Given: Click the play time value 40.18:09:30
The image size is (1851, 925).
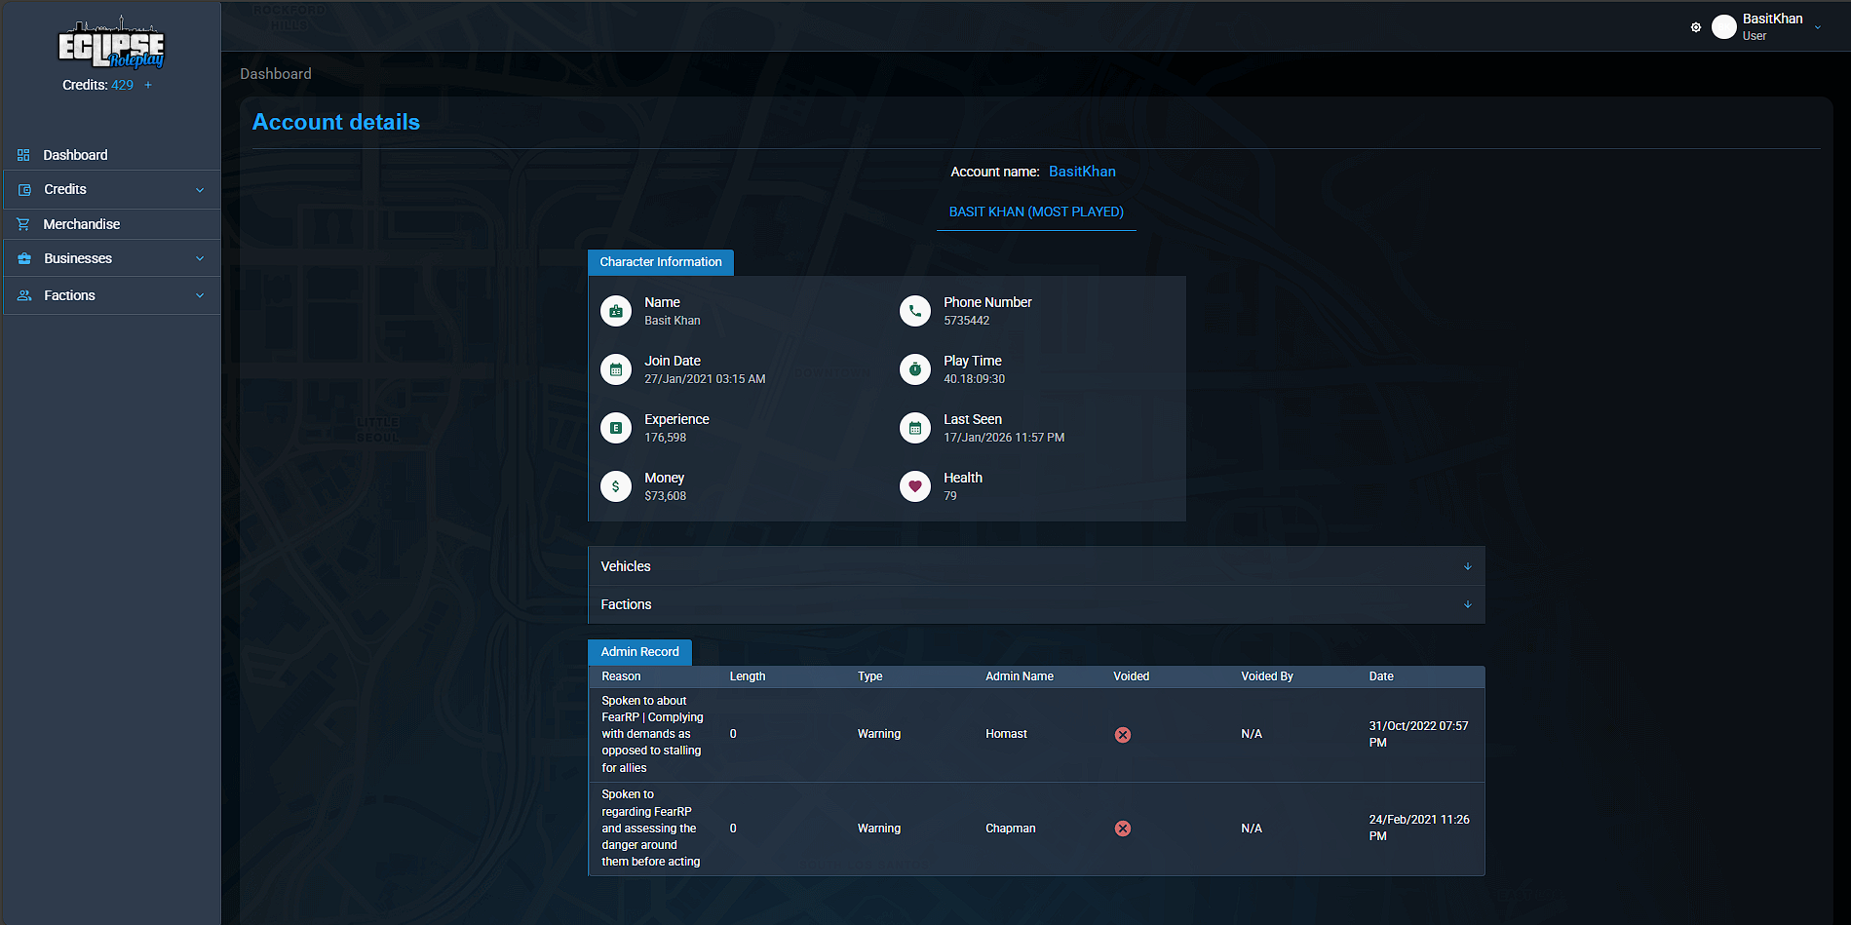Looking at the screenshot, I should pyautogui.click(x=974, y=379).
